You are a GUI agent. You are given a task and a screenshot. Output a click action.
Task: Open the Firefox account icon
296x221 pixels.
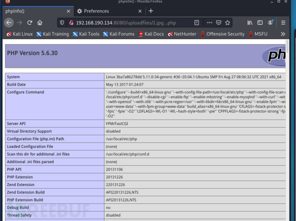tap(270, 22)
